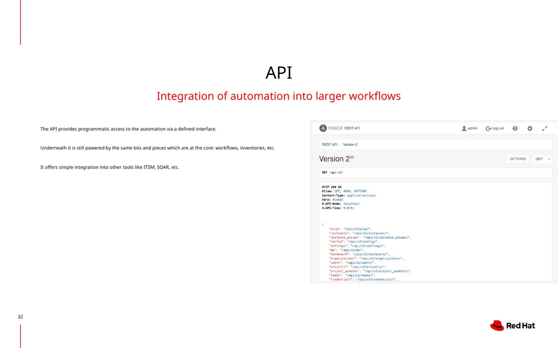
Task: Click the Allow GET, HEAD, OPTIONS header line
Action: point(344,191)
